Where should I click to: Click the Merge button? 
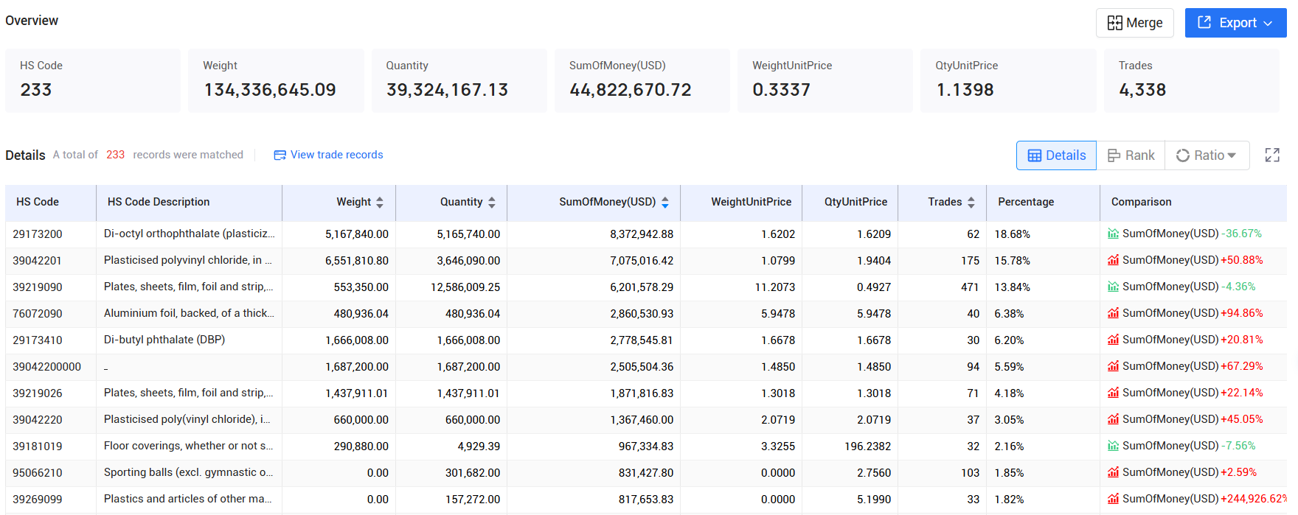click(x=1134, y=23)
